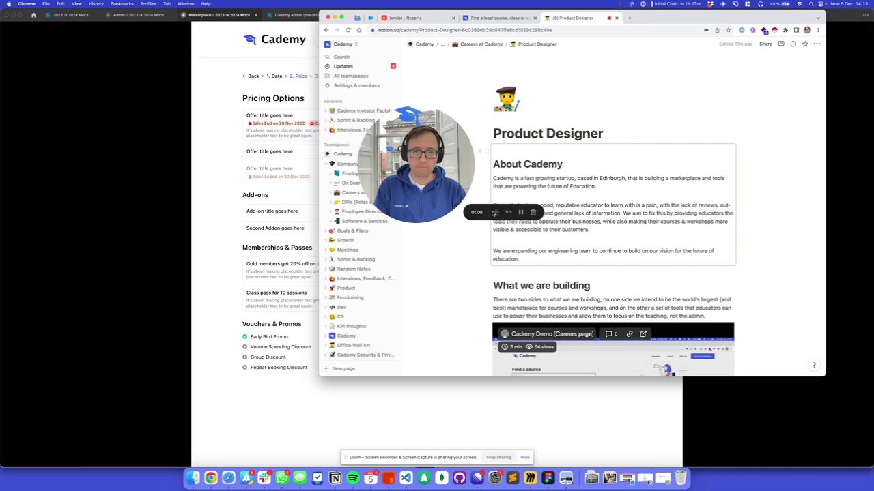Enable the Volume Spending Discount option
The height and width of the screenshot is (491, 874).
(245, 347)
